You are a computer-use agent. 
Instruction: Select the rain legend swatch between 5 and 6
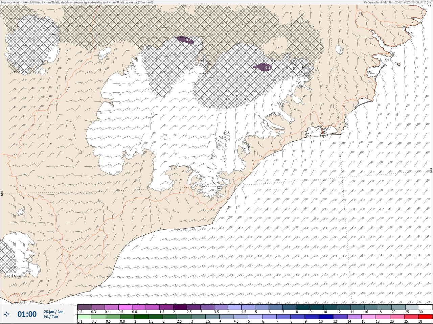pos(255,317)
